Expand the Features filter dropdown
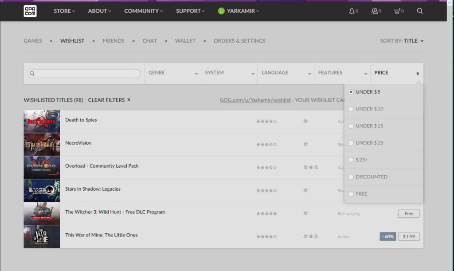454x271 pixels. 343,73
